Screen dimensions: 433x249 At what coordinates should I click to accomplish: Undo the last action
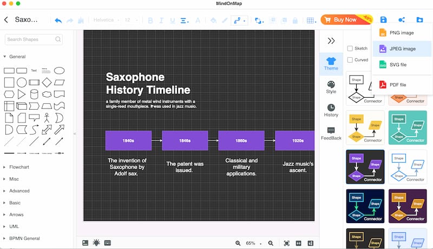(58, 21)
